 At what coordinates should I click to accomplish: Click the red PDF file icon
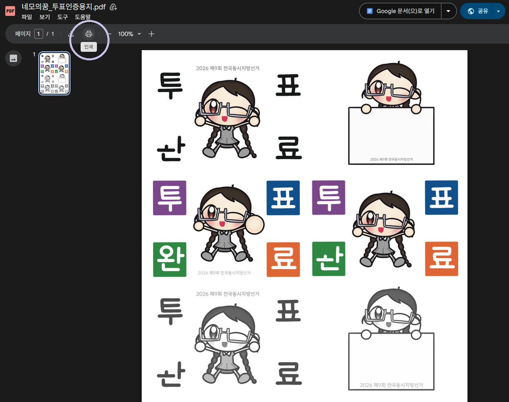pyautogui.click(x=10, y=11)
